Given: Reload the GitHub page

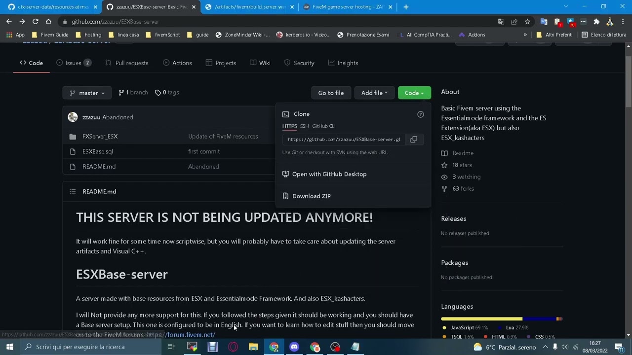Looking at the screenshot, I should click(x=35, y=22).
